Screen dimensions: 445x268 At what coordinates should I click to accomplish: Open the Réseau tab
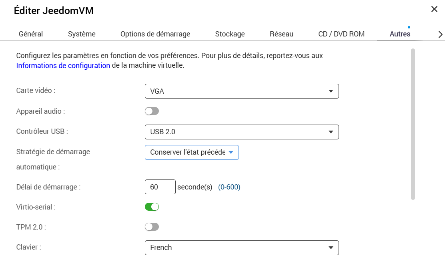pos(281,34)
